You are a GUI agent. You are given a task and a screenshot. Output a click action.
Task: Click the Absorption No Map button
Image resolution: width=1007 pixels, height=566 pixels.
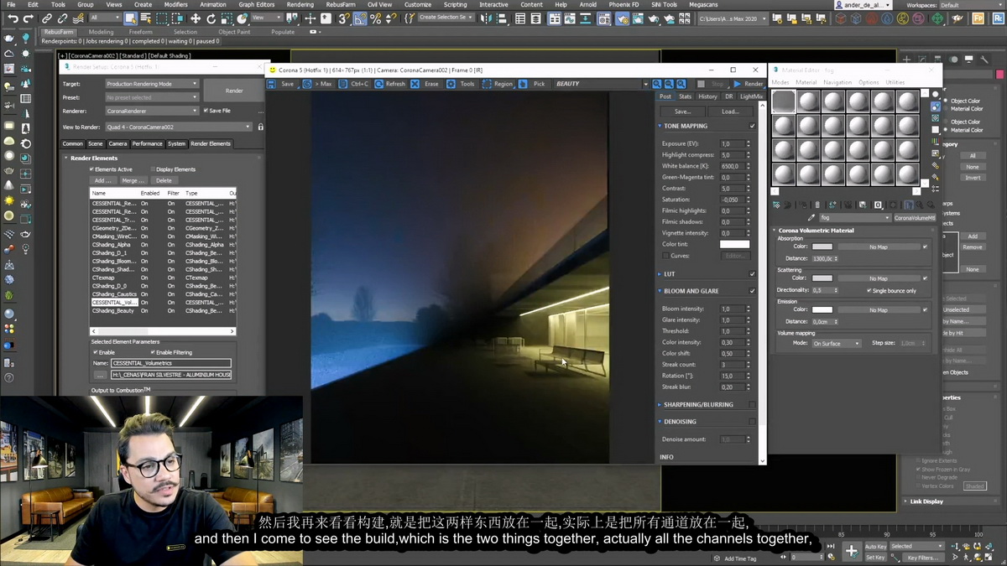[878, 247]
